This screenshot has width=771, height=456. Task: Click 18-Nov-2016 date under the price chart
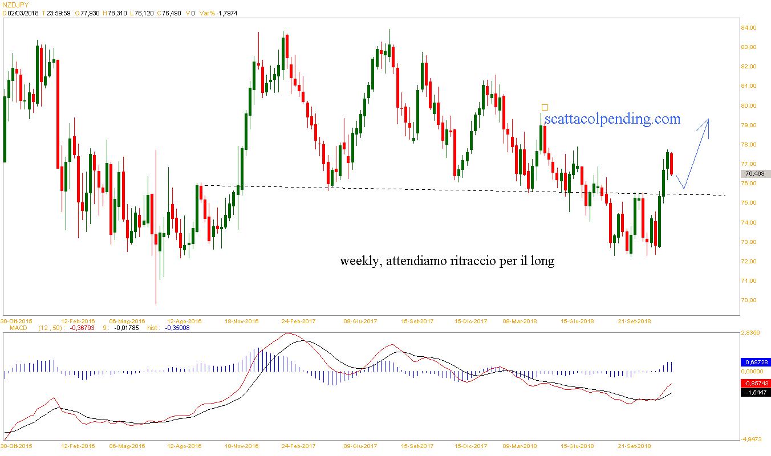point(242,321)
